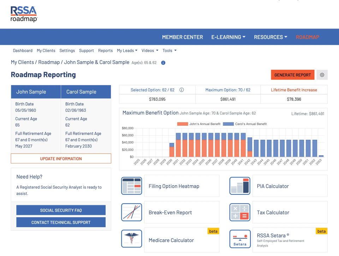This screenshot has height=256, width=339.
Task: Expand the Resources dropdown menu
Action: click(270, 37)
